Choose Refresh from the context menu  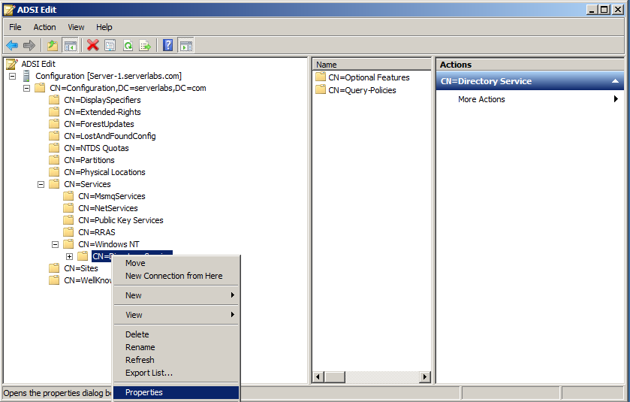pos(176,360)
